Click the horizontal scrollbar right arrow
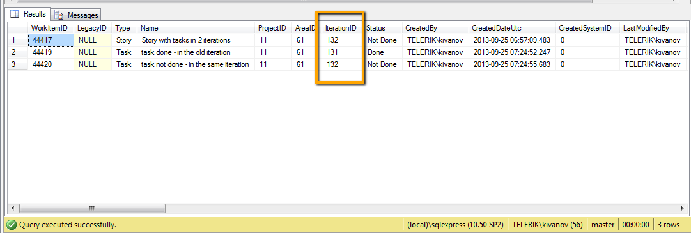 coord(682,208)
